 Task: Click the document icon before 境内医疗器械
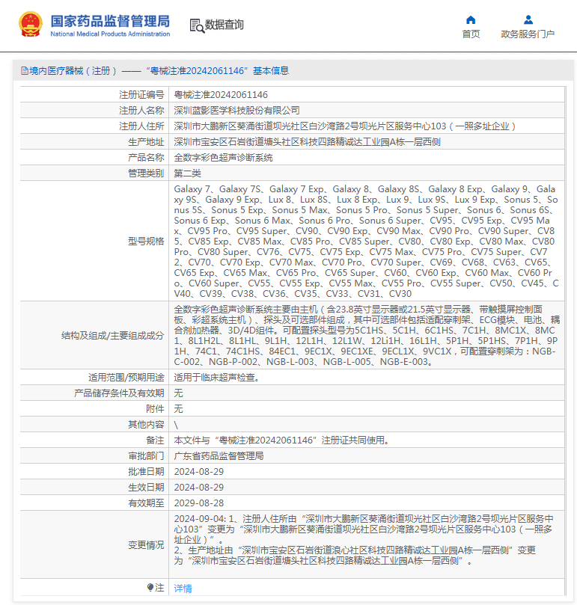click(25, 70)
